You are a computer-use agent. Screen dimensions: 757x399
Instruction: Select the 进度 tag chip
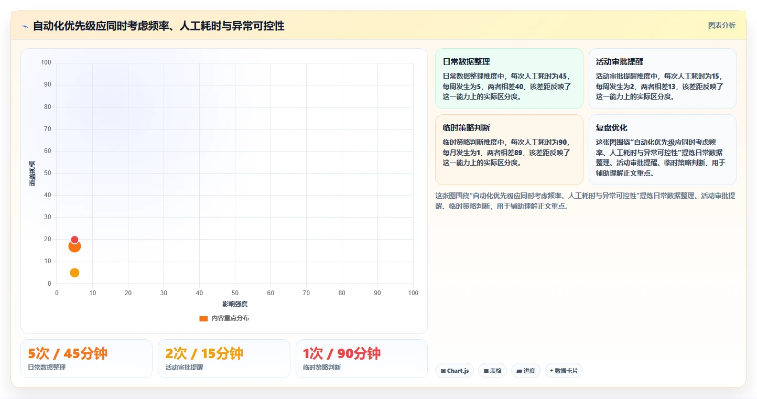coord(526,371)
